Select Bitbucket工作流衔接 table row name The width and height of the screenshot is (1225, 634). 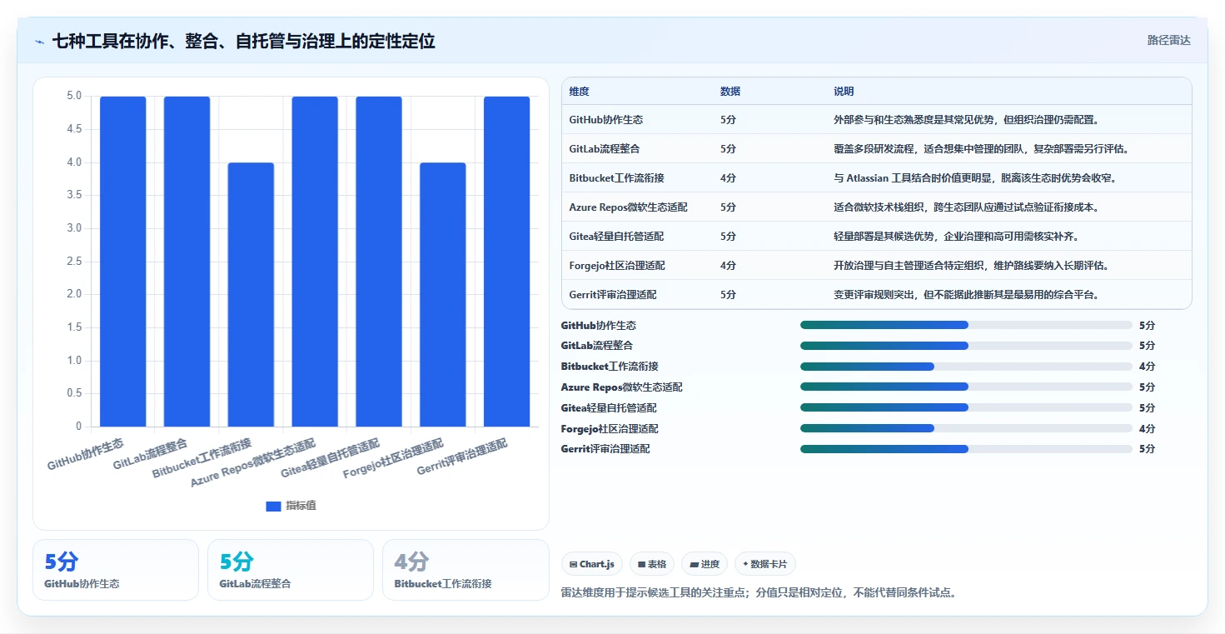pyautogui.click(x=616, y=178)
